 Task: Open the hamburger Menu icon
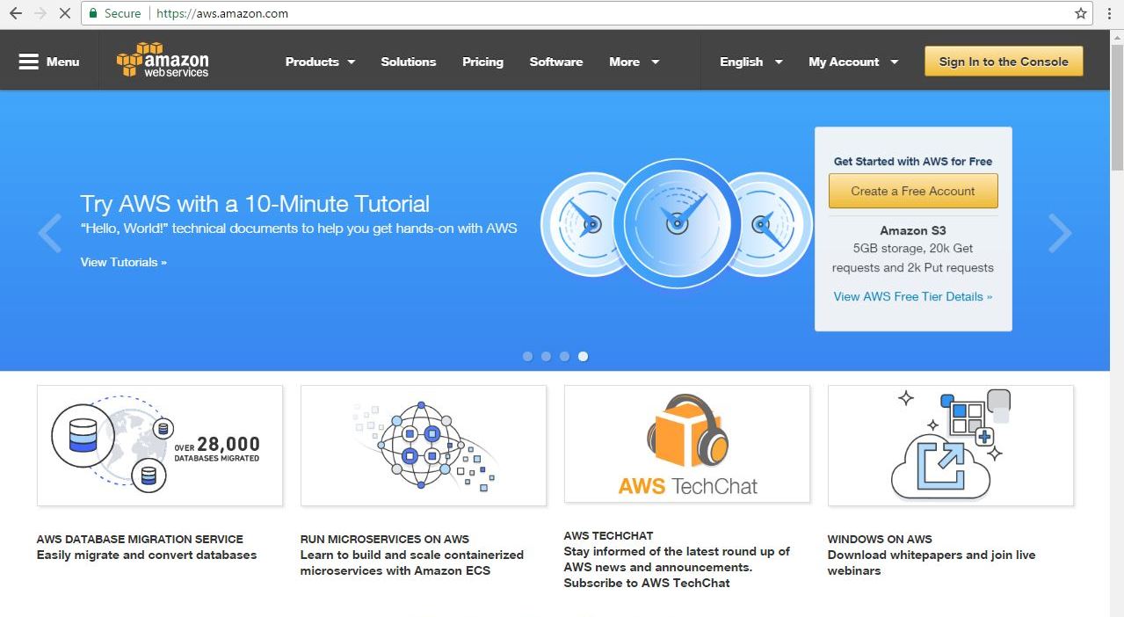point(49,62)
